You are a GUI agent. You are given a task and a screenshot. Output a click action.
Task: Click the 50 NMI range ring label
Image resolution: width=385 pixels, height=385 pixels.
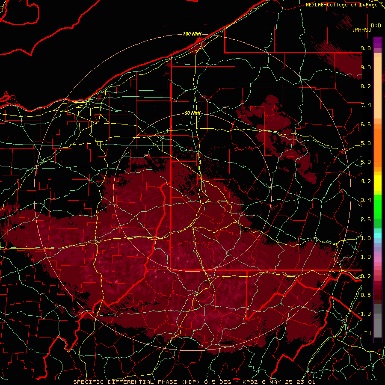(x=192, y=113)
